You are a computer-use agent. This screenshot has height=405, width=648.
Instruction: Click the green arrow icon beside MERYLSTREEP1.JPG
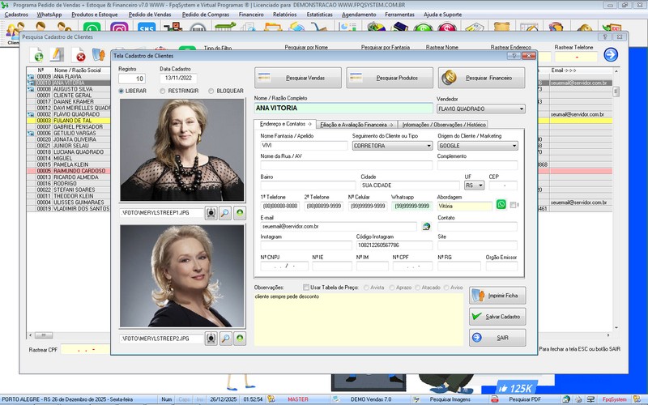point(240,212)
